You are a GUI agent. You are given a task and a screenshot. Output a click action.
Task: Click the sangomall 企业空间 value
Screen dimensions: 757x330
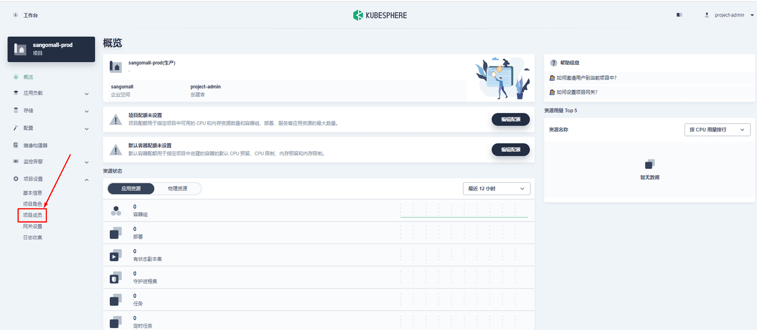coord(122,87)
